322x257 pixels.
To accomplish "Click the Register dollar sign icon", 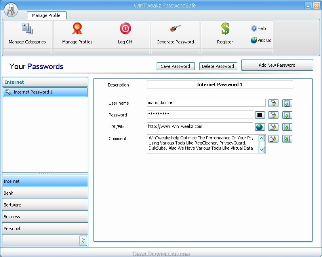I will coord(225,28).
